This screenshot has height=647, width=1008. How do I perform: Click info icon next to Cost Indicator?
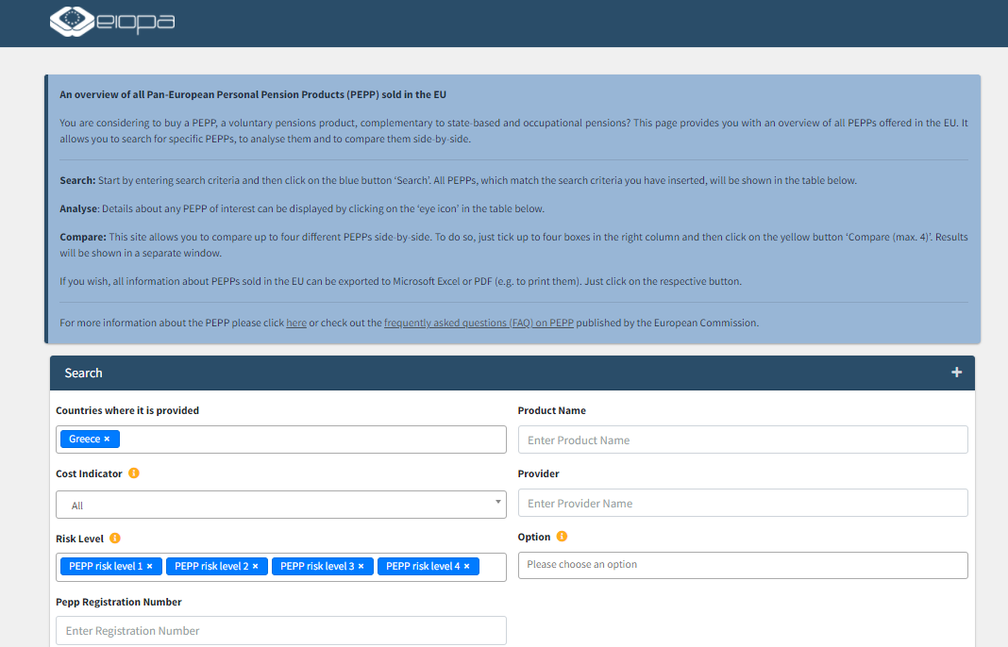pos(133,473)
